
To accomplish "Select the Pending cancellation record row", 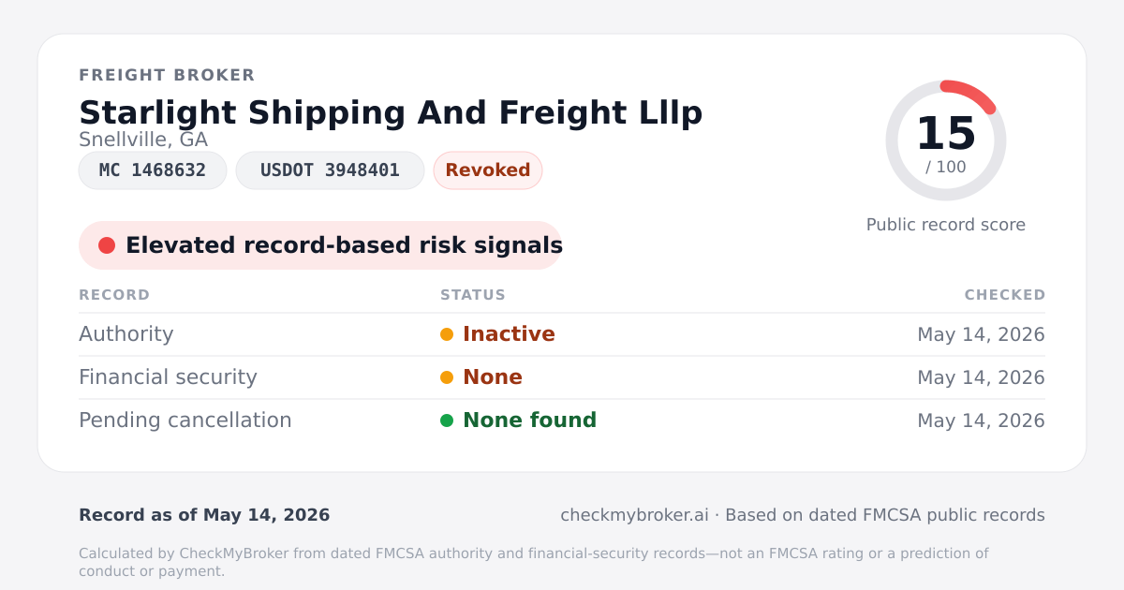I will click(562, 420).
